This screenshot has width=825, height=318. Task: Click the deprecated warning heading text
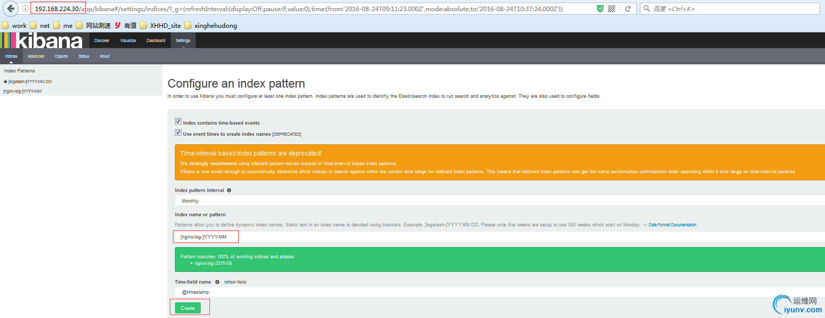click(x=251, y=153)
